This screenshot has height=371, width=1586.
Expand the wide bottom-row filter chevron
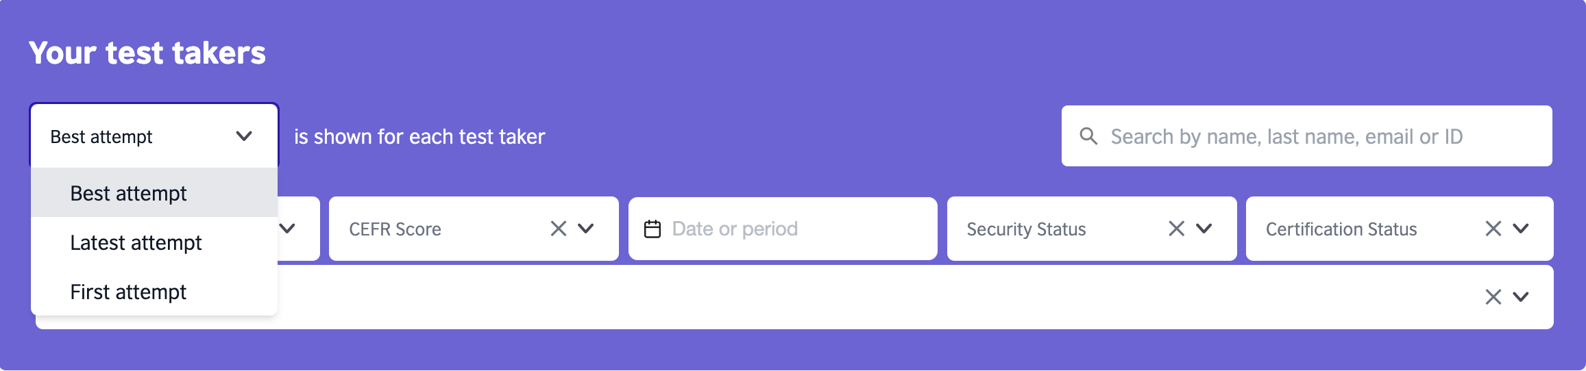pos(1521,297)
